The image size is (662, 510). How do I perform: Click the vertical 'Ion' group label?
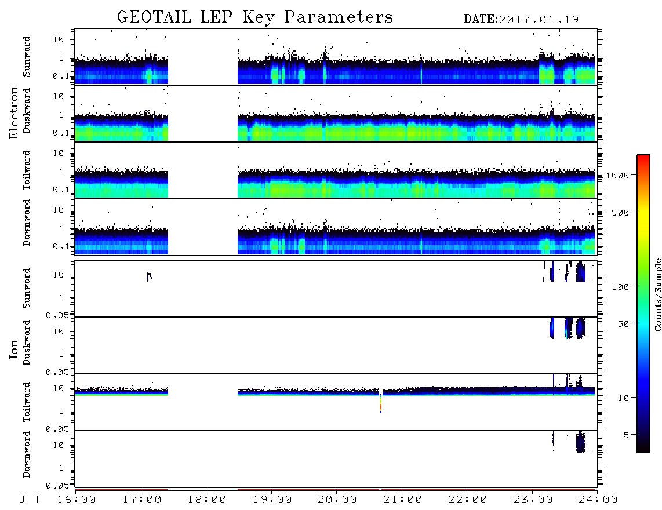pyautogui.click(x=13, y=349)
